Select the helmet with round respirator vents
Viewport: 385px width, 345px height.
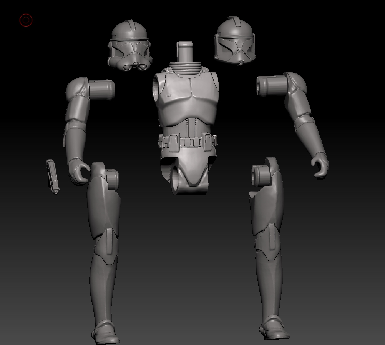[130, 46]
